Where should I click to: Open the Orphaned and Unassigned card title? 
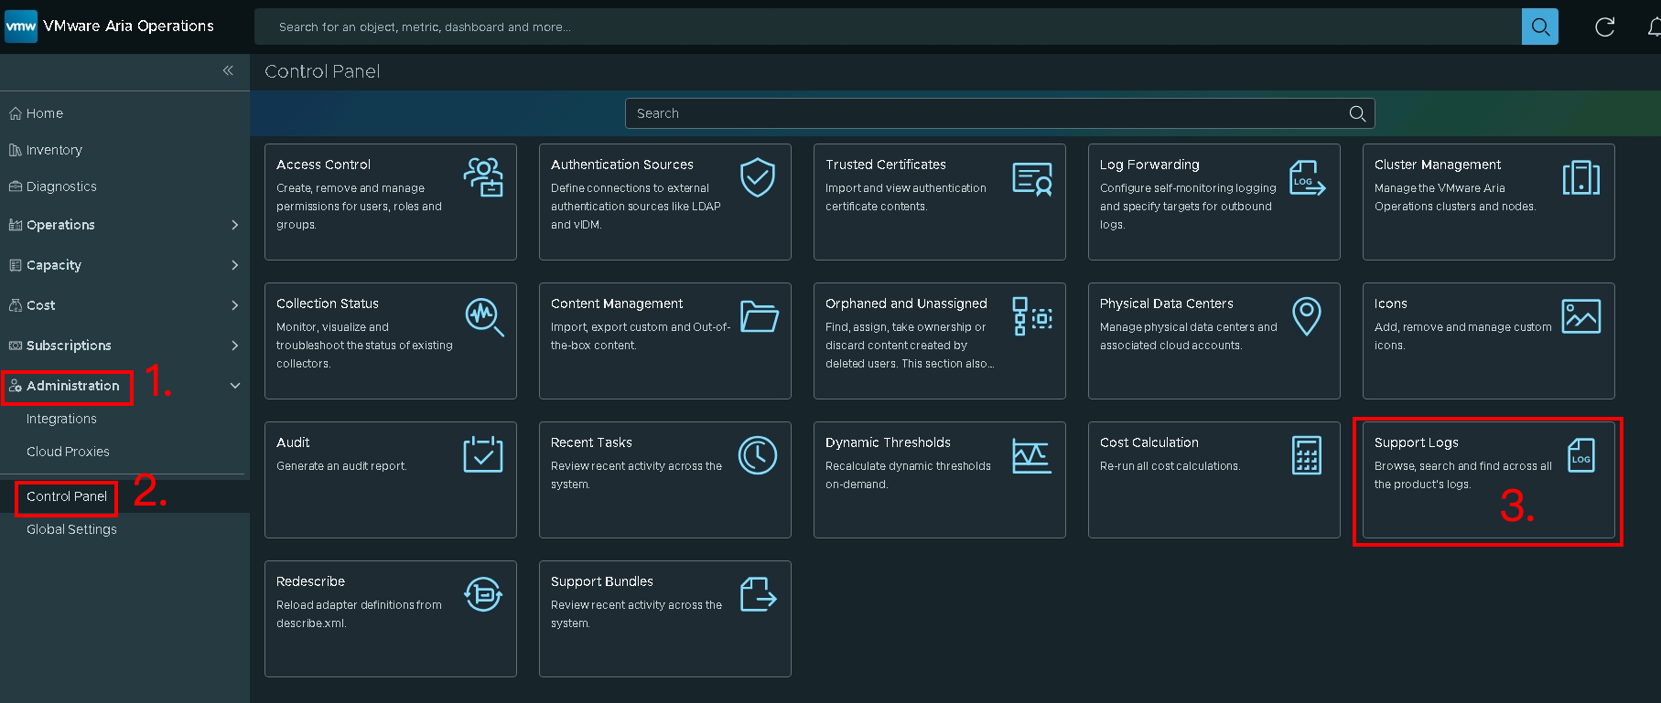coord(906,304)
